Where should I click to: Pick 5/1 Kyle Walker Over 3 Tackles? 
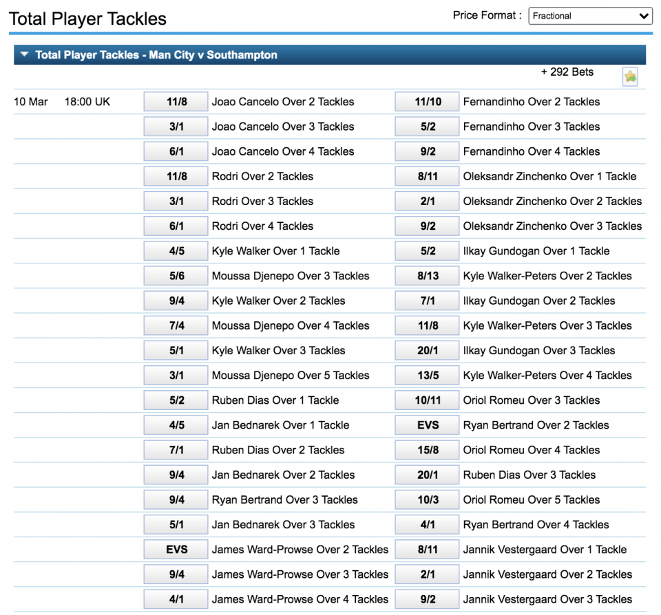pos(176,350)
